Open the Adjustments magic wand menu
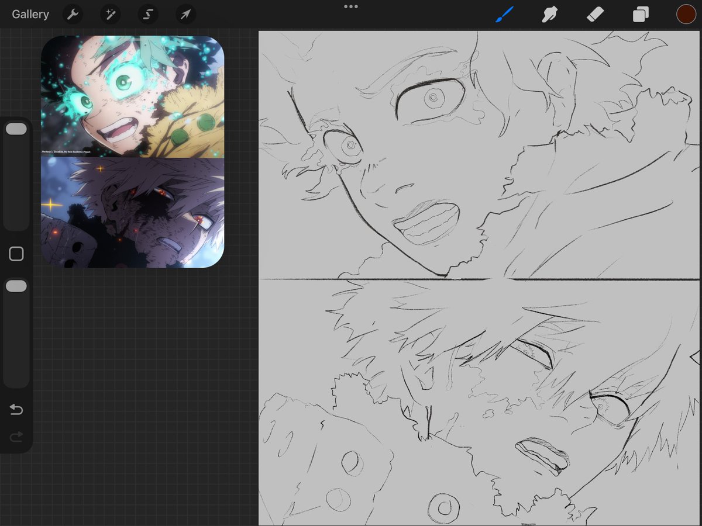 (110, 14)
